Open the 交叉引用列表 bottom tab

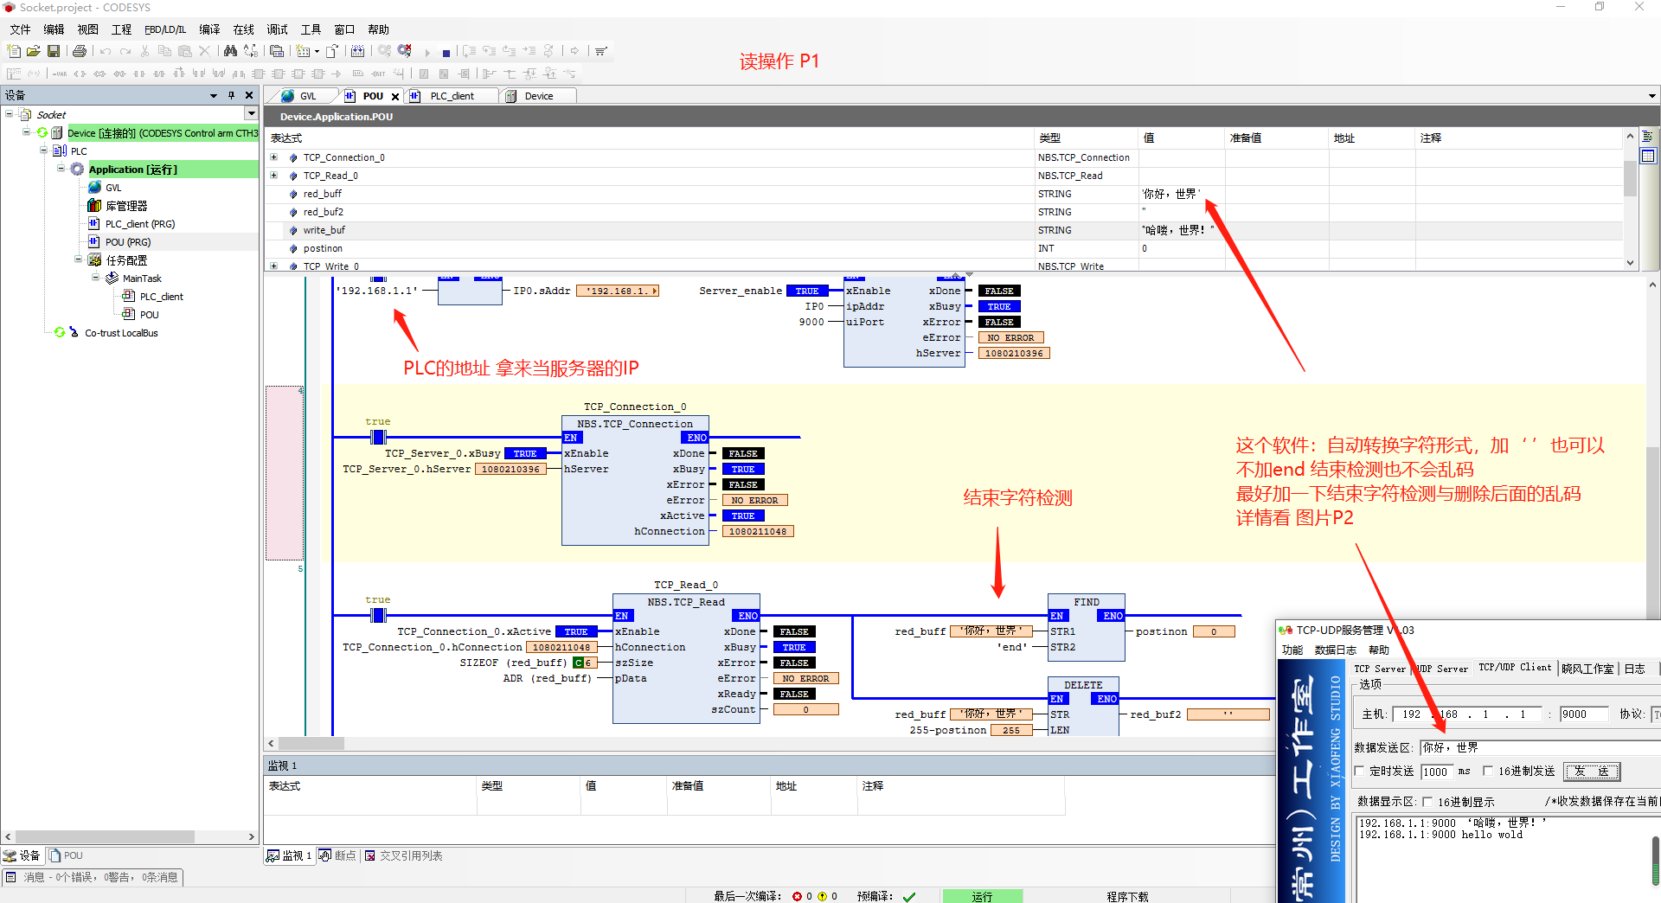[404, 855]
